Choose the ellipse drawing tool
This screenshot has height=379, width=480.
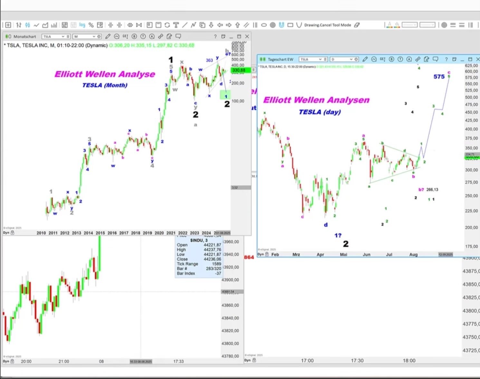coord(264,25)
